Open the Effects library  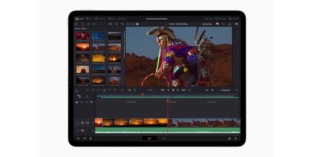click(122, 19)
